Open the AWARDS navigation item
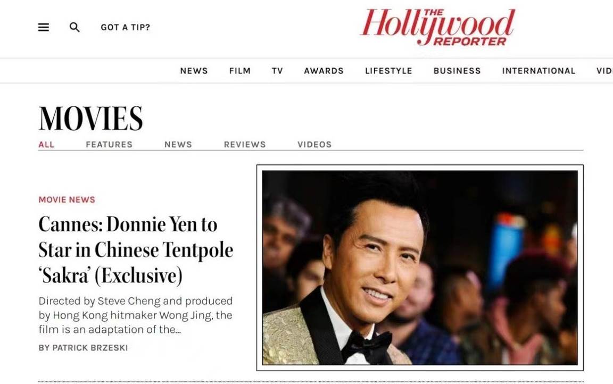613x384 pixels. (324, 71)
